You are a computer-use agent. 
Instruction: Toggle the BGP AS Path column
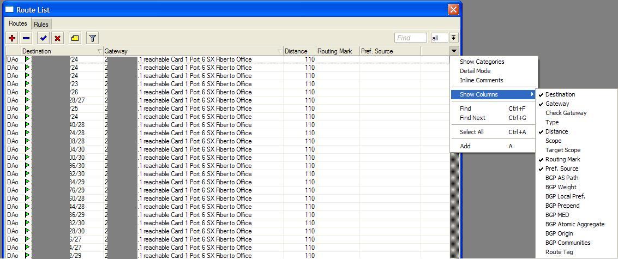click(562, 178)
